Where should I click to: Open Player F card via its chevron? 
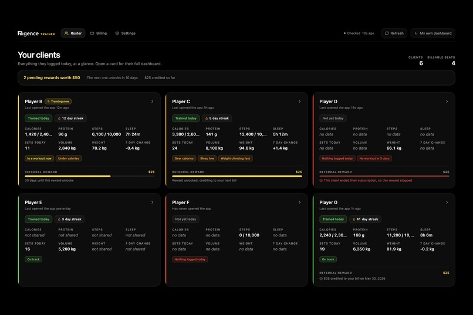tap(299, 202)
